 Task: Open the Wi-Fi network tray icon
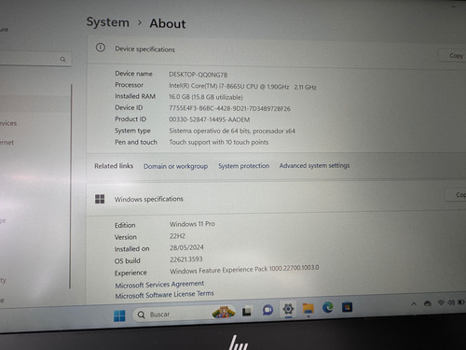click(x=441, y=302)
